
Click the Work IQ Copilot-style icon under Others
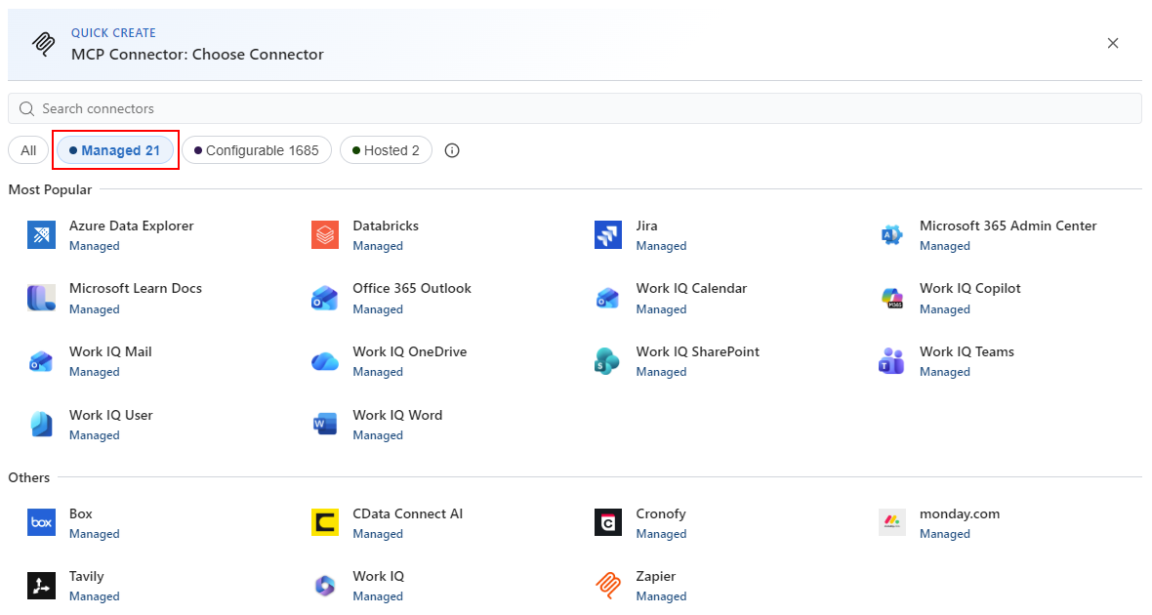tap(325, 586)
